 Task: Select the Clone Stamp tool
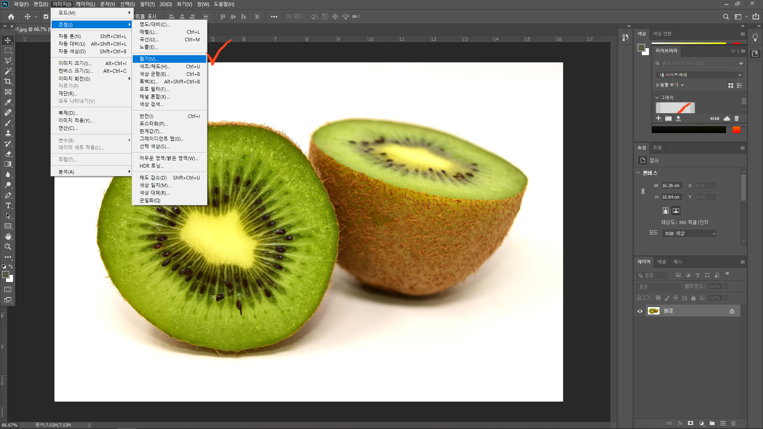tap(8, 133)
